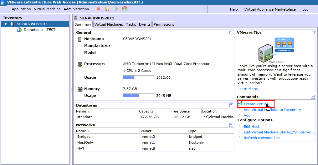Click the 172.78 GB capacity value
The height and width of the screenshot is (165, 318).
coord(150,117)
